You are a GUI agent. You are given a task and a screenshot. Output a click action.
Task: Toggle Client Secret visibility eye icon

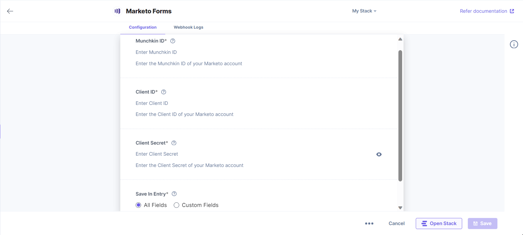point(379,154)
